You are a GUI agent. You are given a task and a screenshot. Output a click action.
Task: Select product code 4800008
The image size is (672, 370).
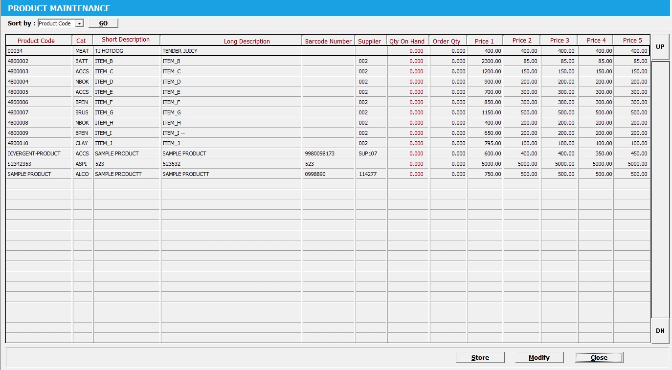click(39, 123)
